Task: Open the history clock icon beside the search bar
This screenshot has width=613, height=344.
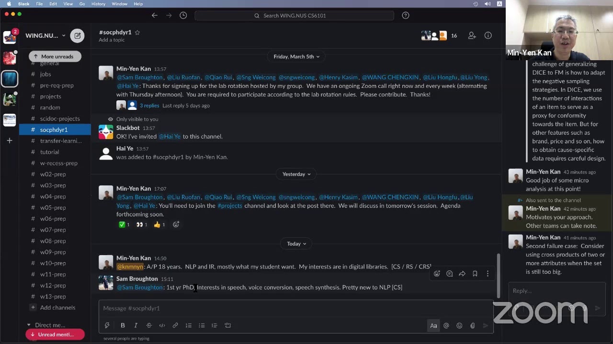Action: pyautogui.click(x=183, y=15)
